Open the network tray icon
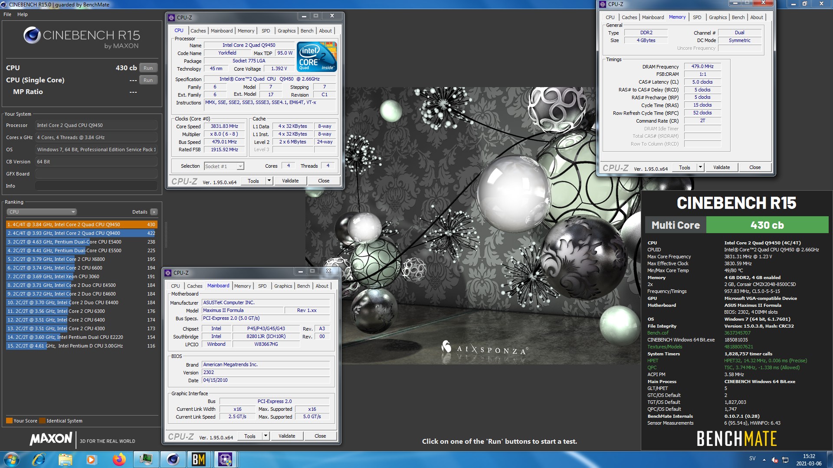Image resolution: width=833 pixels, height=468 pixels. (785, 460)
